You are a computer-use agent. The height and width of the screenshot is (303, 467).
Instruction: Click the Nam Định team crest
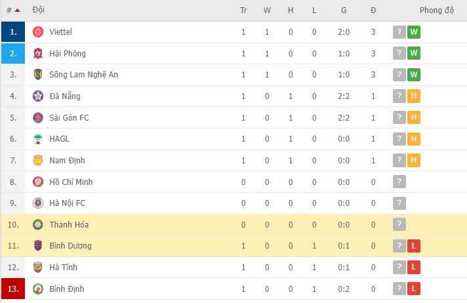38,161
